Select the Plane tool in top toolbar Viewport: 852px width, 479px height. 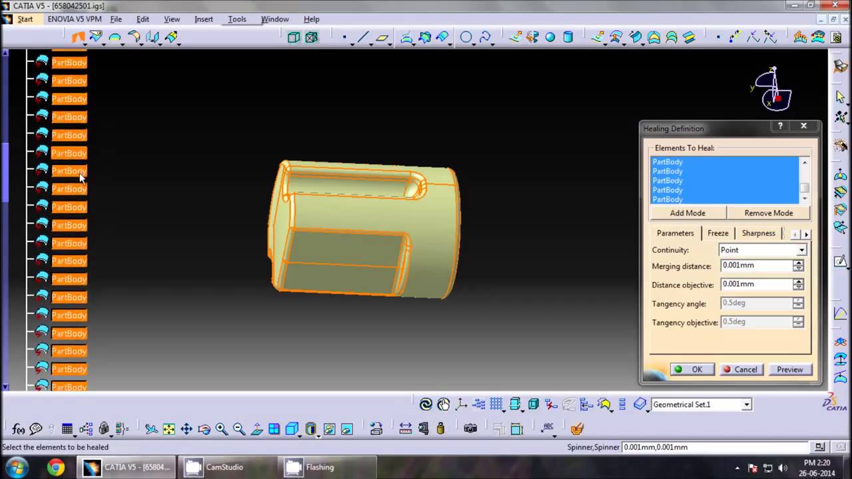[x=382, y=37]
